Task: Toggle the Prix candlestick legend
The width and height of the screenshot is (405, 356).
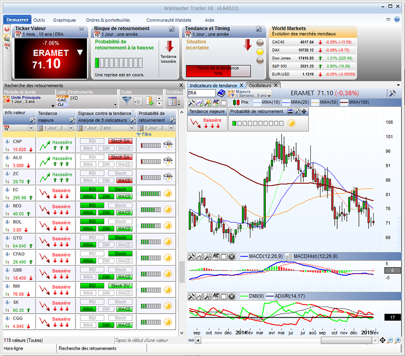Action: (240, 103)
